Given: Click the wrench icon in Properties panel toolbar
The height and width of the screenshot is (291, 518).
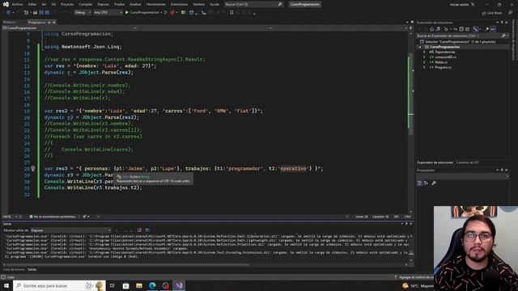Looking at the screenshot, I should coord(434,183).
